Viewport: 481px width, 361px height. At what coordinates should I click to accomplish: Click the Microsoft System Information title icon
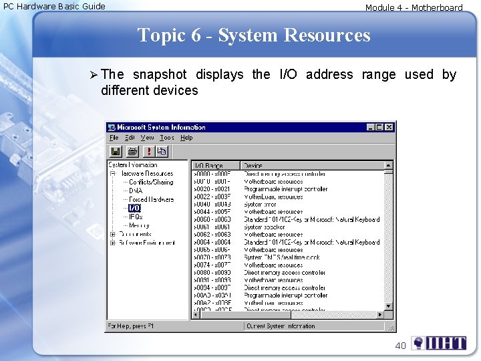(x=112, y=128)
